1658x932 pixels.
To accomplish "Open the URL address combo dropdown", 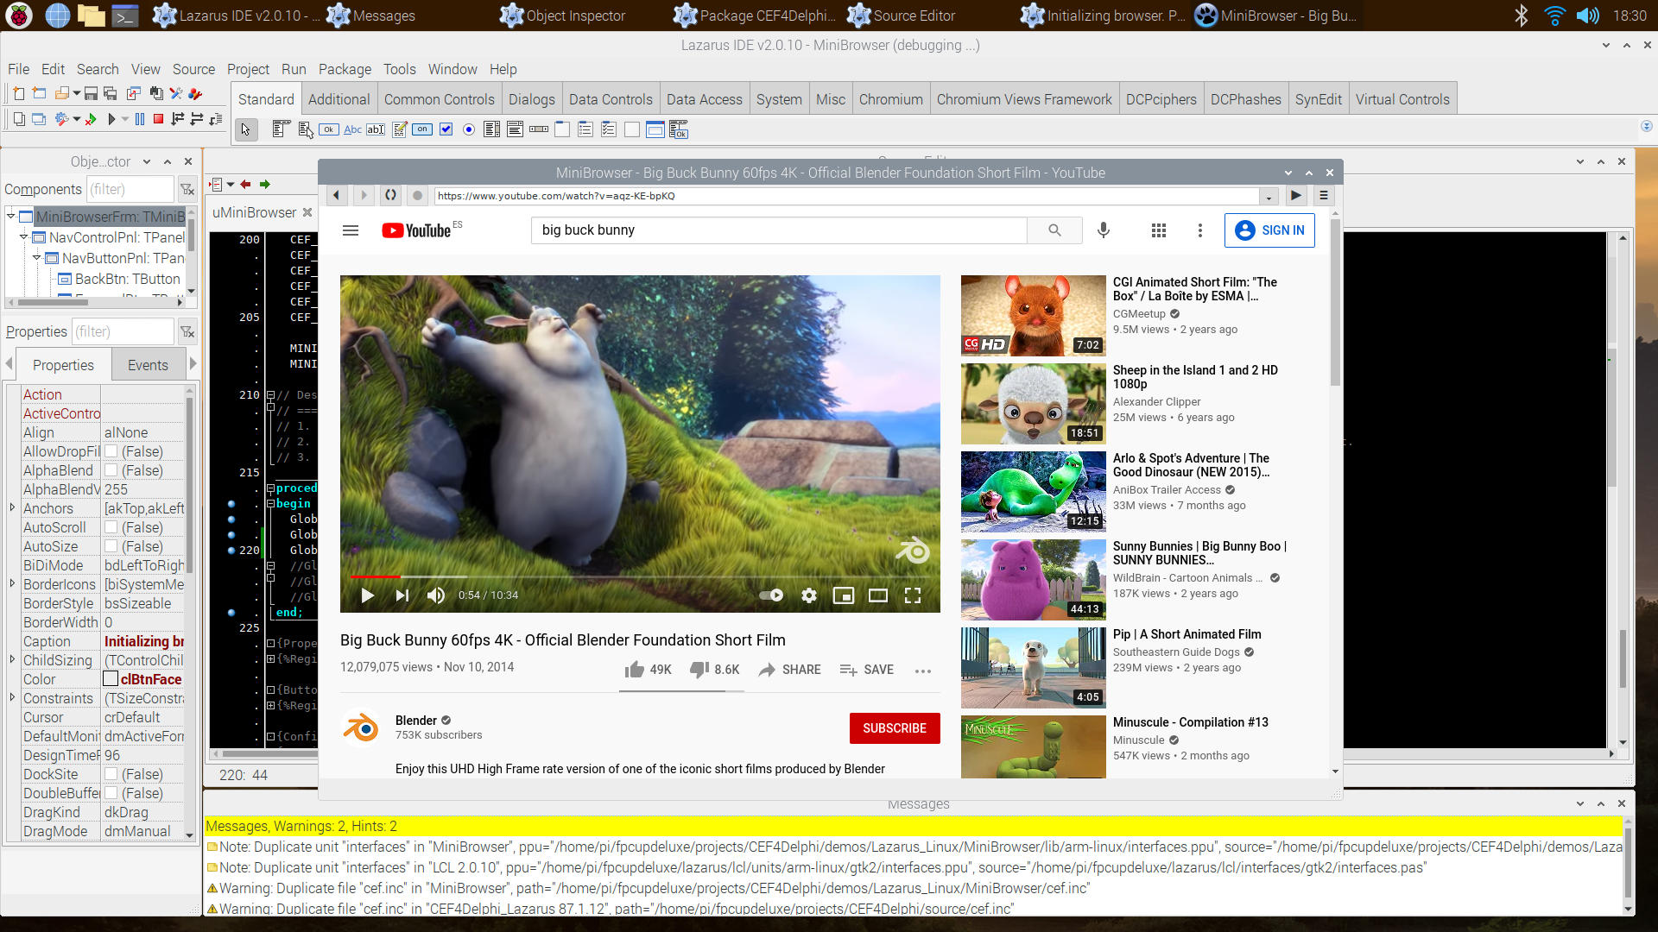I will (1269, 197).
